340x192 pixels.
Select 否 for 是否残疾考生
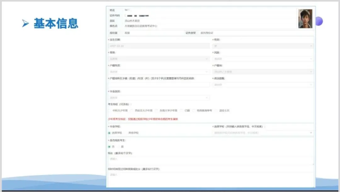(x=109, y=147)
